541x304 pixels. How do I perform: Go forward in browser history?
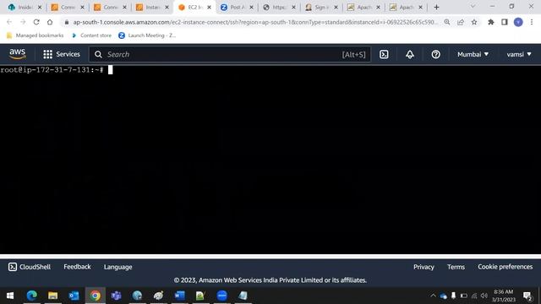click(23, 22)
